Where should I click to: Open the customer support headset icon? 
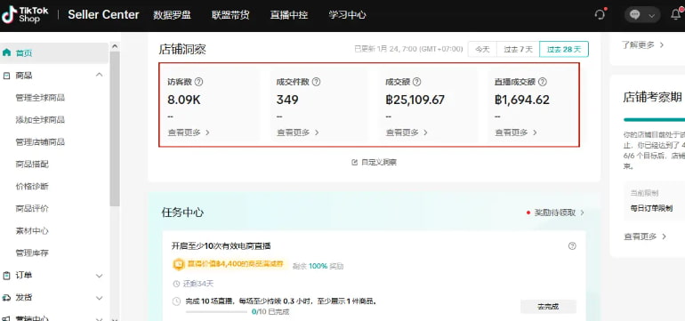pyautogui.click(x=600, y=14)
